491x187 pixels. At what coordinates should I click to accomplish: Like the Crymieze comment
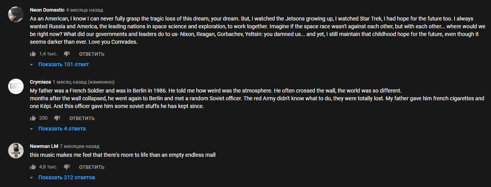tap(33, 118)
